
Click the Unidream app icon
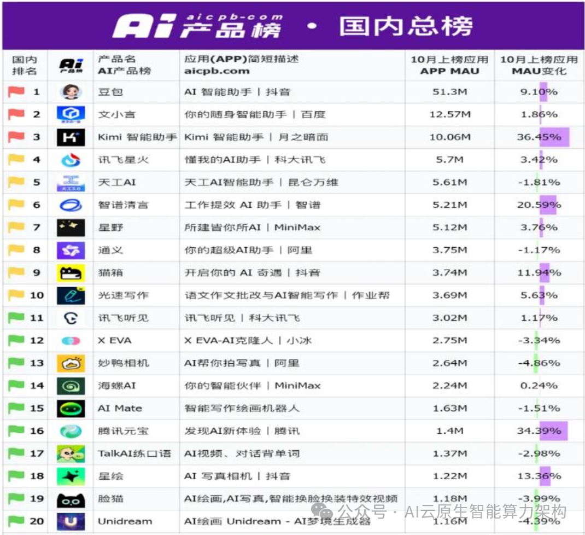[71, 521]
